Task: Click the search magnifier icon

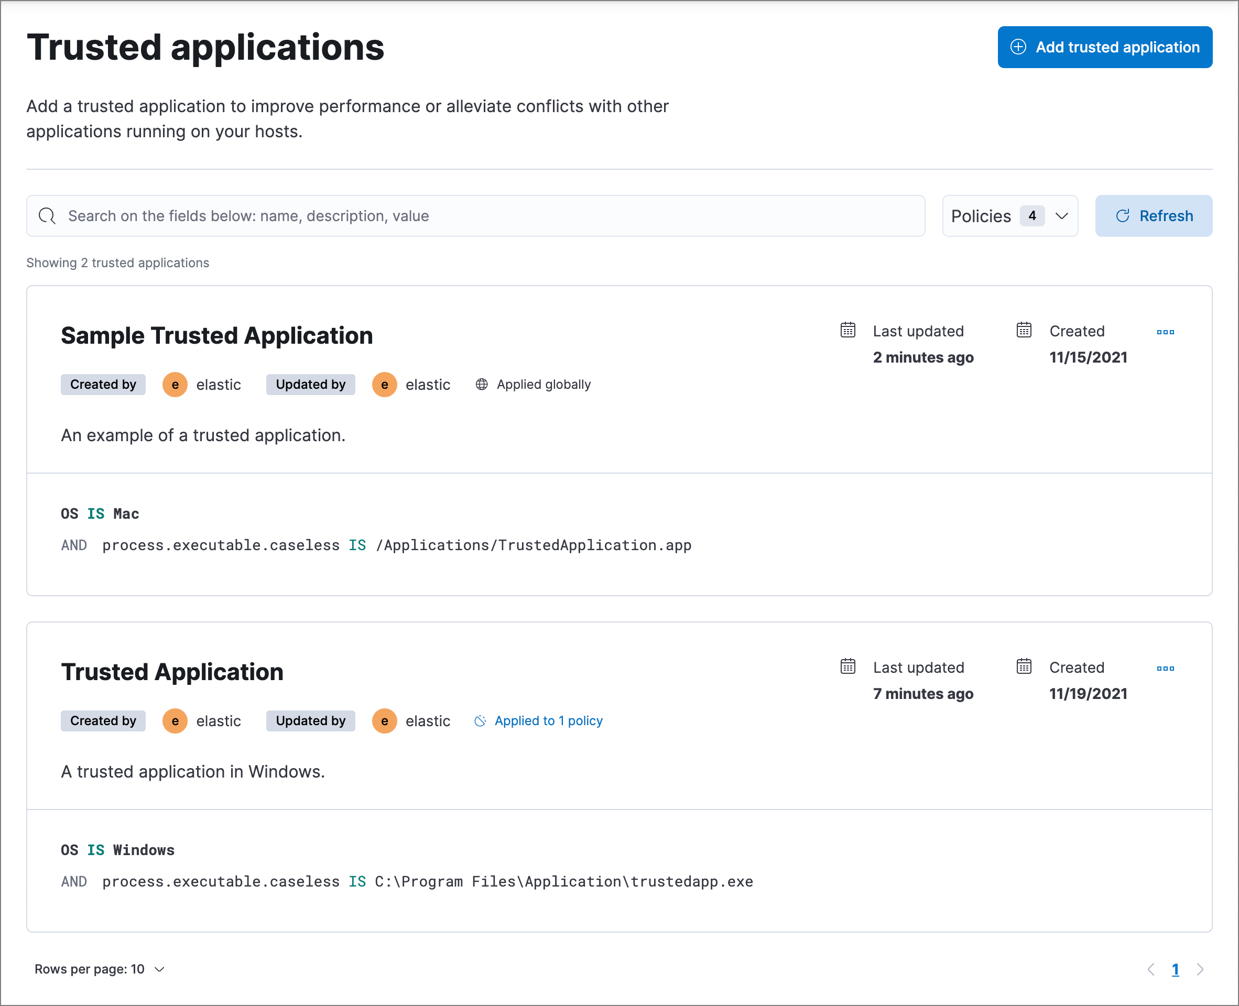Action: (x=48, y=215)
